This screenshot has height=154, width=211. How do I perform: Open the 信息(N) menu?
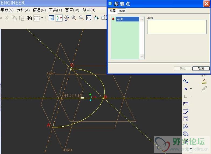[39, 10]
